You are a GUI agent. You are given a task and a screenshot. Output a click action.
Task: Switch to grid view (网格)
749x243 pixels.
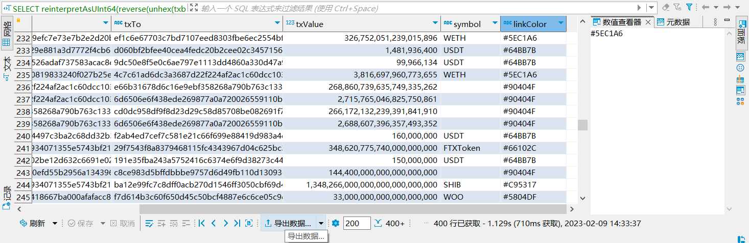point(7,33)
